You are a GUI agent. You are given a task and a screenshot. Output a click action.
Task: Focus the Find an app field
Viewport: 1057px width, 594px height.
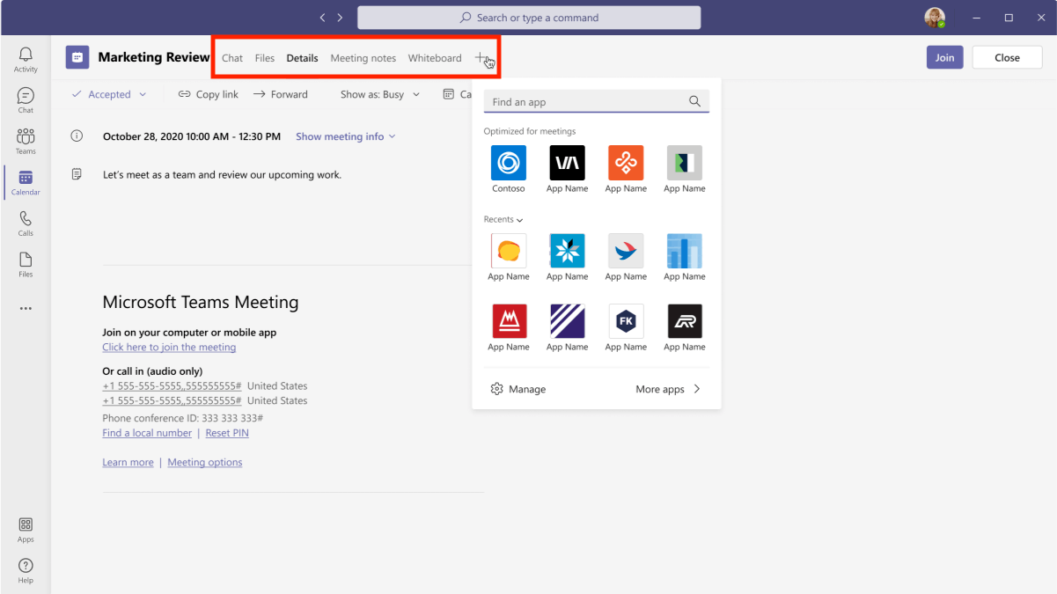597,102
